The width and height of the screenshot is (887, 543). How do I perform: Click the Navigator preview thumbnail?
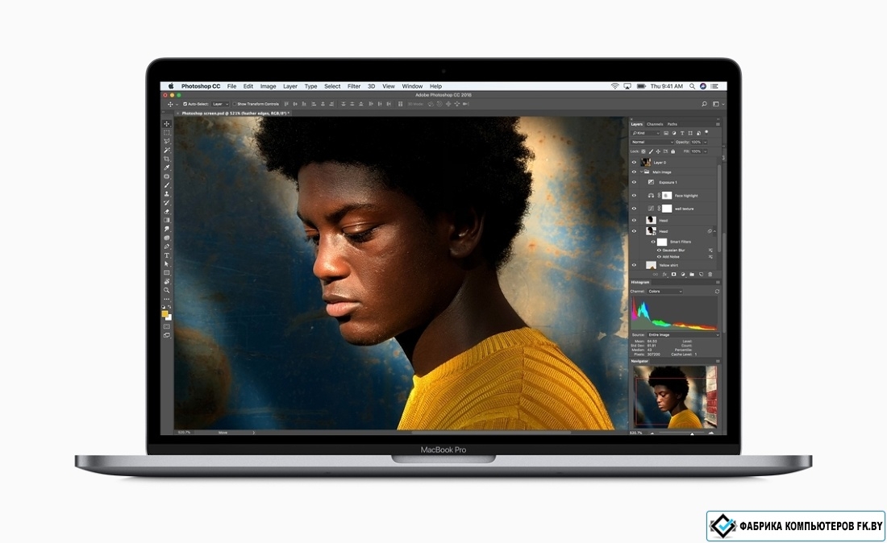[x=675, y=396]
